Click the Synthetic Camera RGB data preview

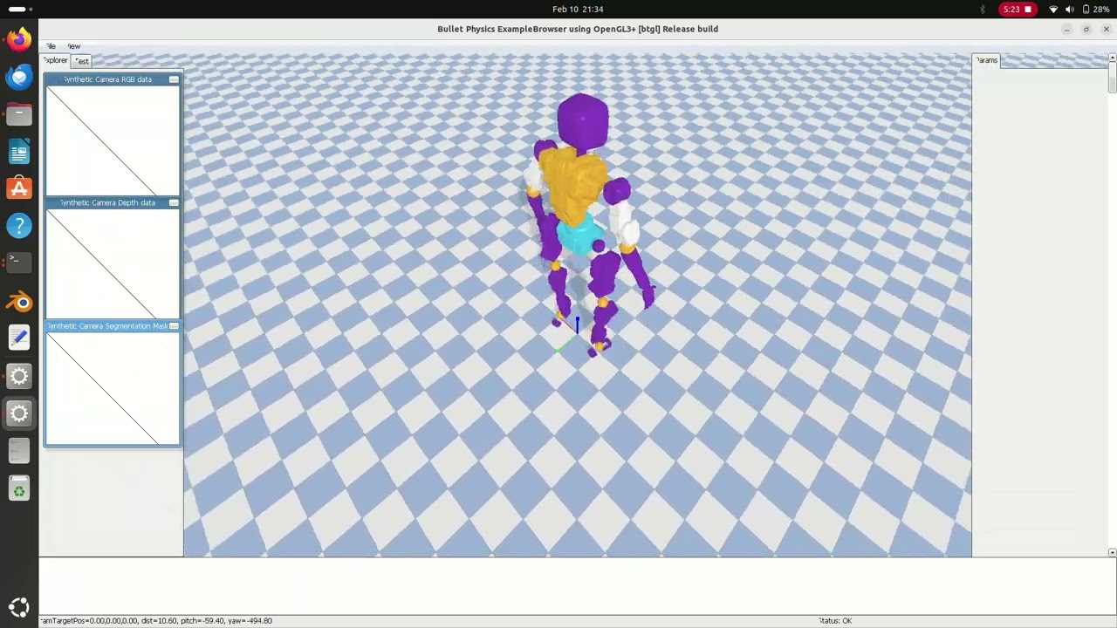click(x=113, y=140)
